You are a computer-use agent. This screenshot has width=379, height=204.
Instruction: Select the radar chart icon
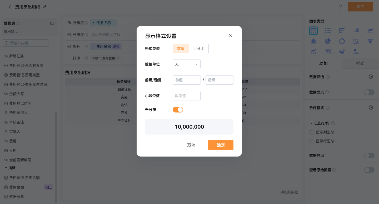[313, 41]
